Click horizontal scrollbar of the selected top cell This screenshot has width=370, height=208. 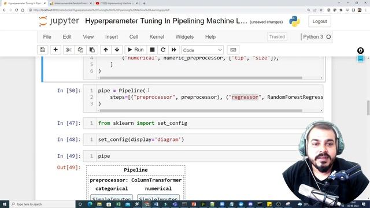(x=201, y=77)
